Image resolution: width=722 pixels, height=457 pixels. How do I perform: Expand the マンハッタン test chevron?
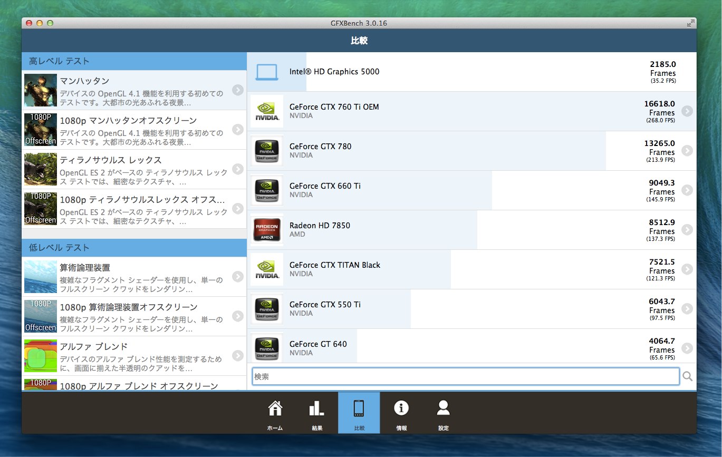click(238, 90)
